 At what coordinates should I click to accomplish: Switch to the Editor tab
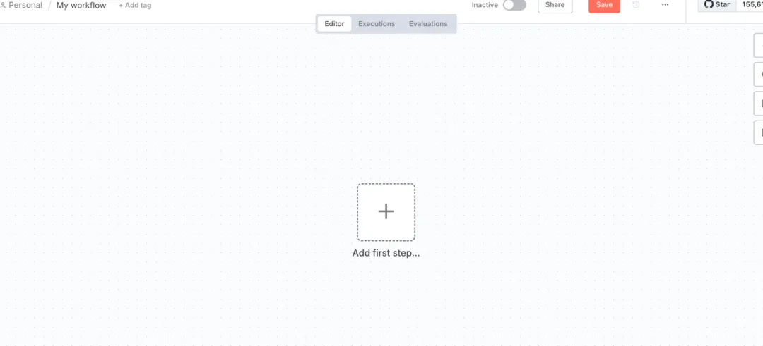334,24
